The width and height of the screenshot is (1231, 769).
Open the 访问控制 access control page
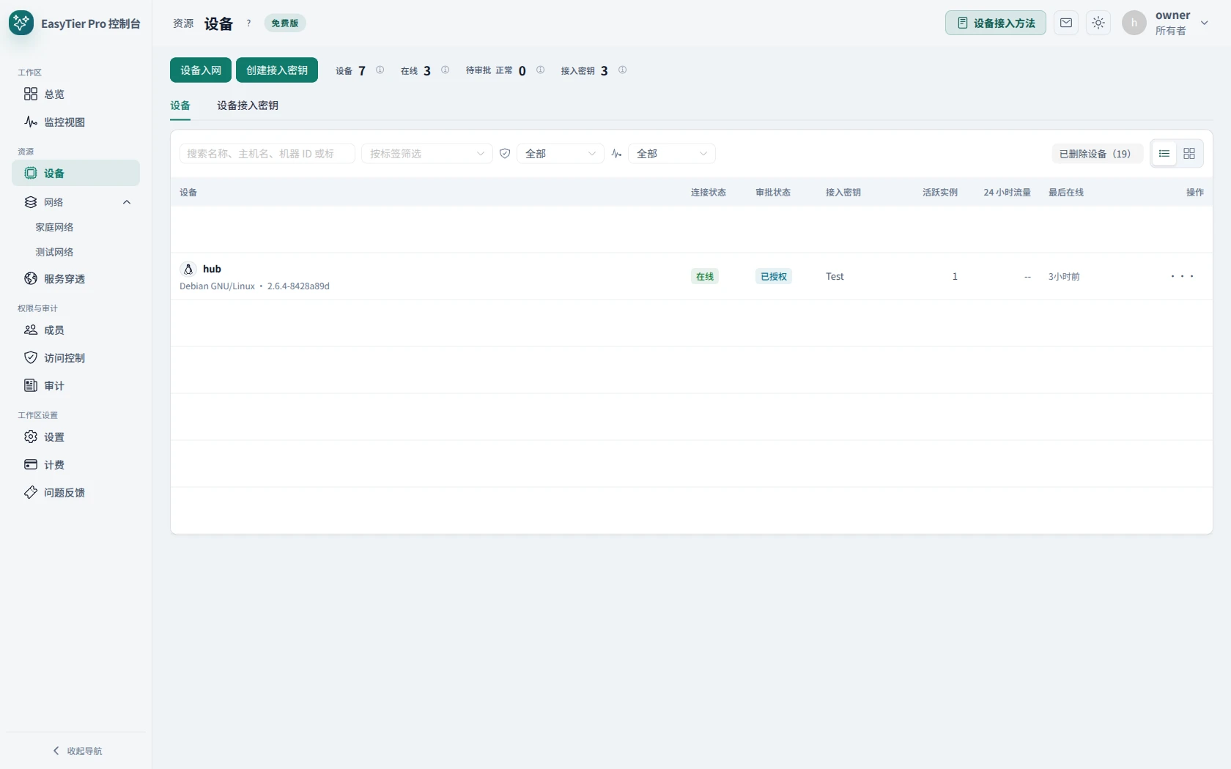coord(75,357)
